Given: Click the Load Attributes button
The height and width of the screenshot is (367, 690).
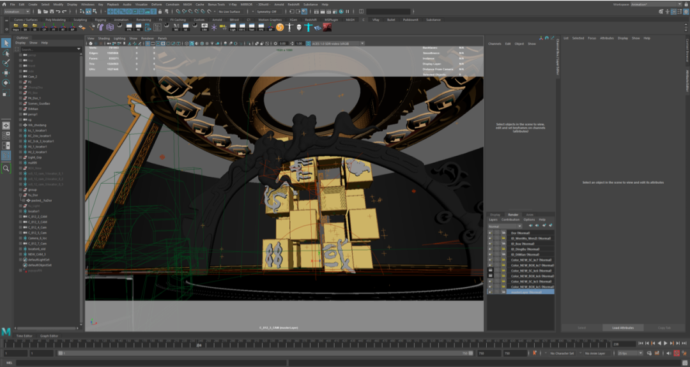Looking at the screenshot, I should click(x=622, y=327).
